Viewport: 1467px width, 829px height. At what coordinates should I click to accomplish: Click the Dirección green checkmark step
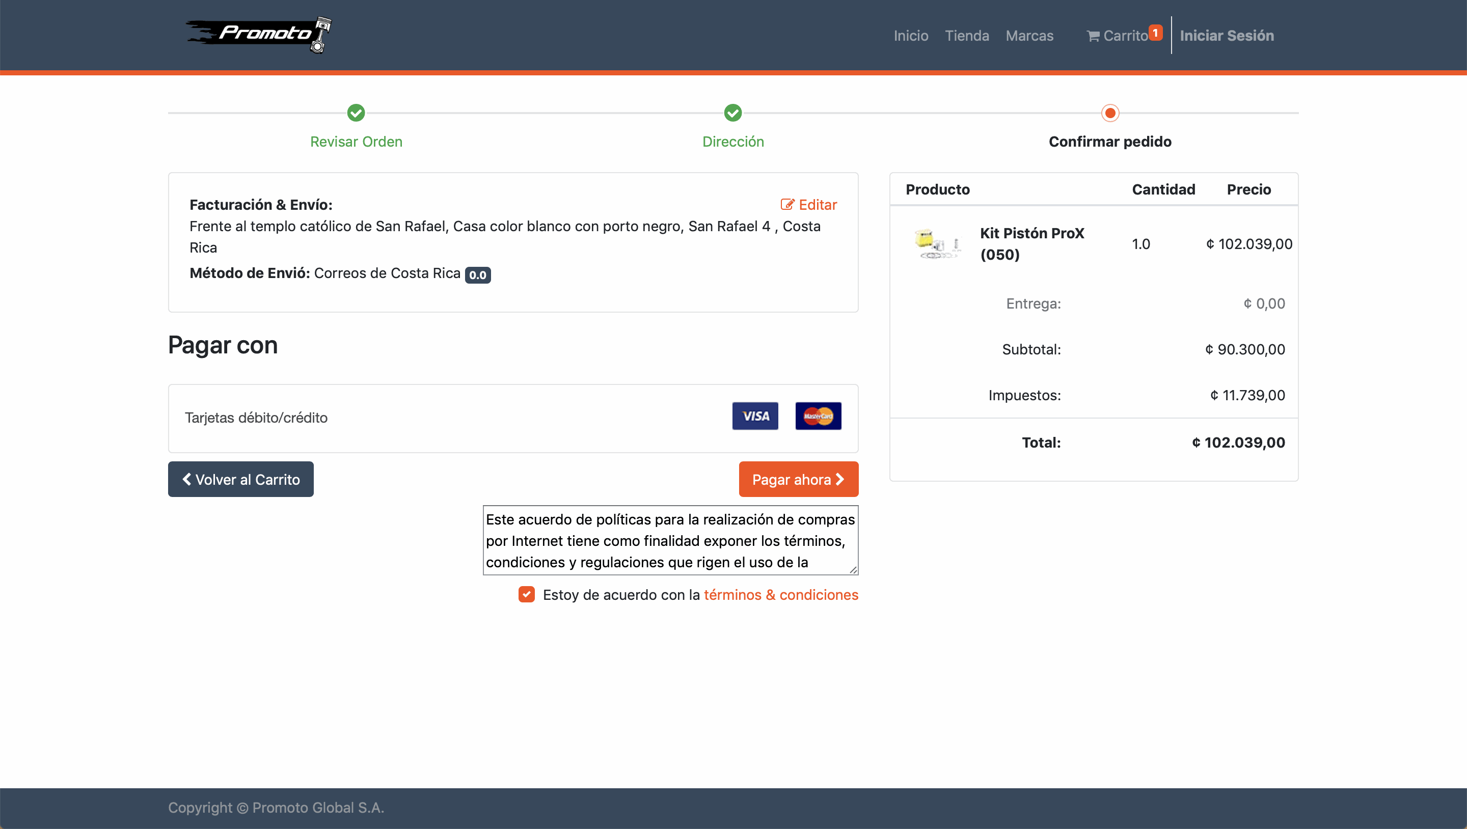pyautogui.click(x=733, y=113)
